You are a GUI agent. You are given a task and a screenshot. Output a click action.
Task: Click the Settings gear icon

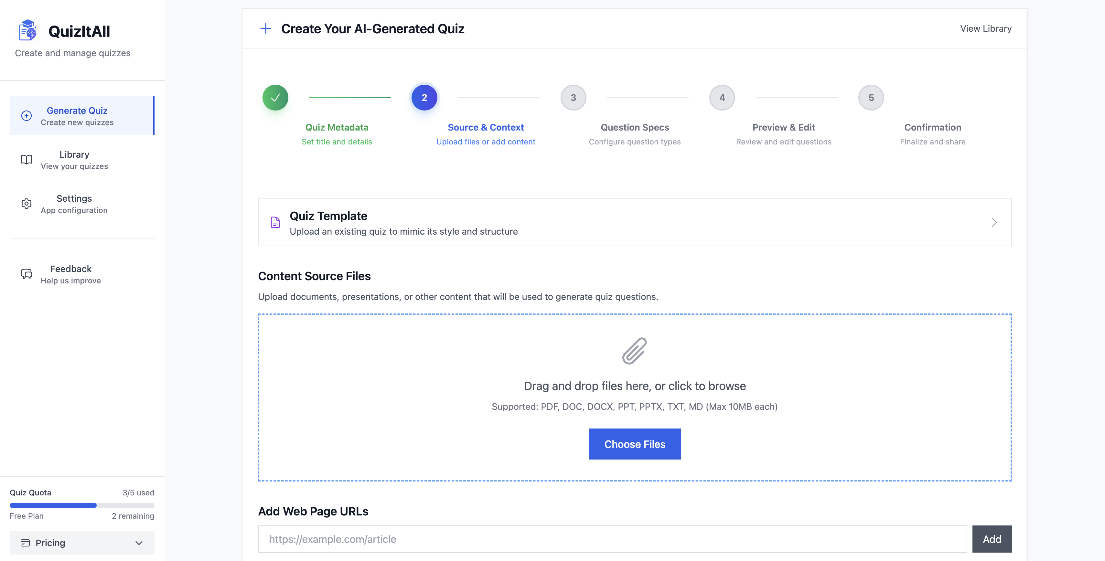[26, 203]
